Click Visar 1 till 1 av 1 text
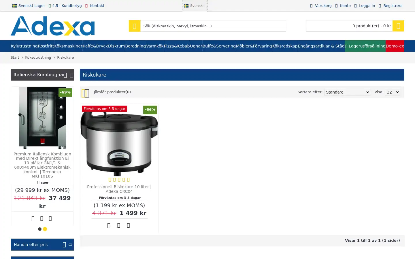The height and width of the screenshot is (259, 415). (x=372, y=241)
